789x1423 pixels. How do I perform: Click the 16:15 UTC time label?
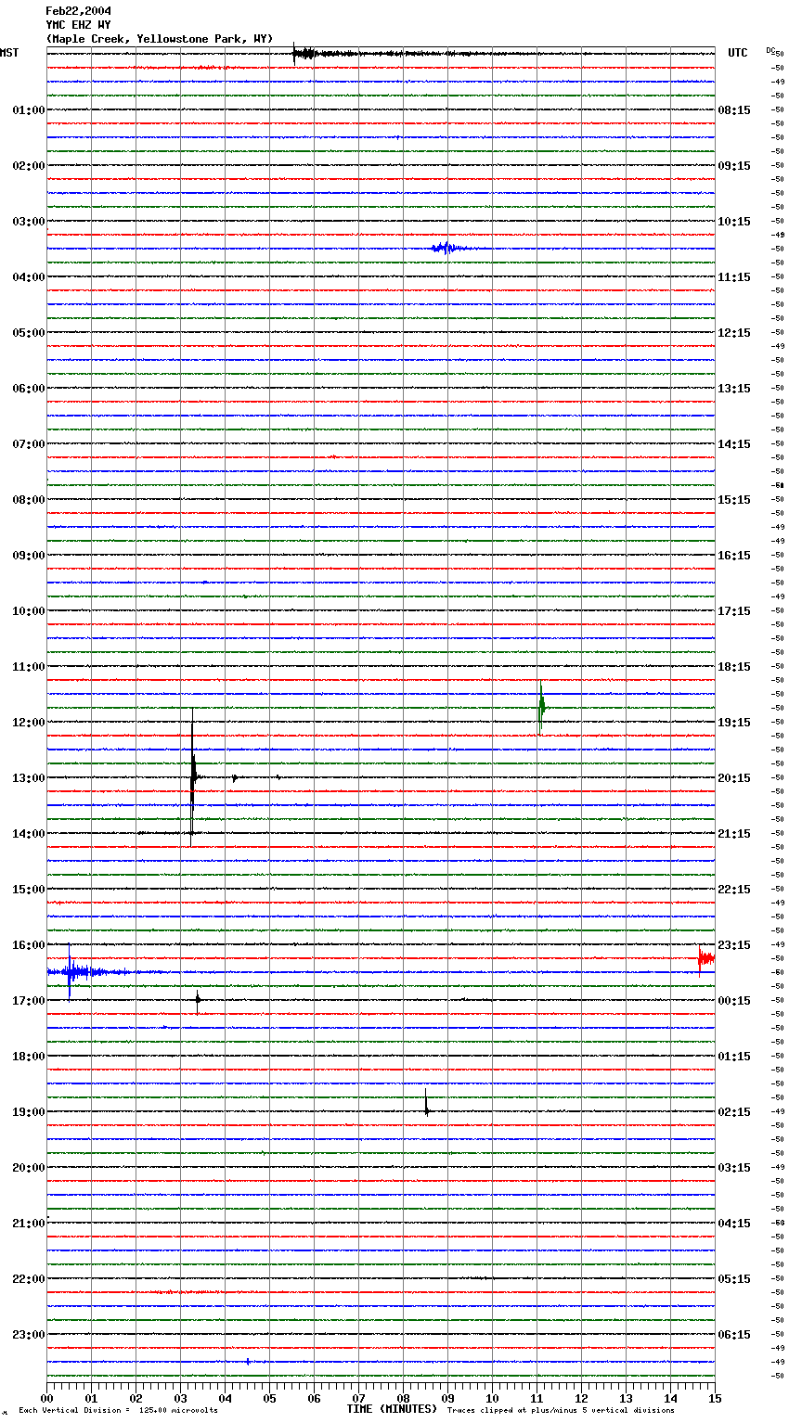tap(734, 556)
